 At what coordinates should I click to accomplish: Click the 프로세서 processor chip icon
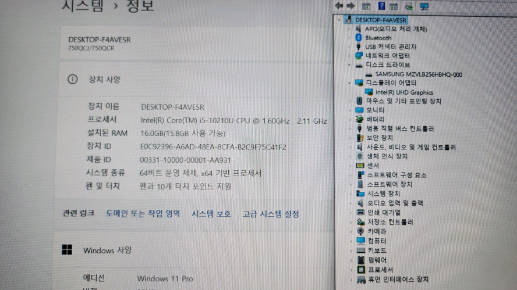362,270
